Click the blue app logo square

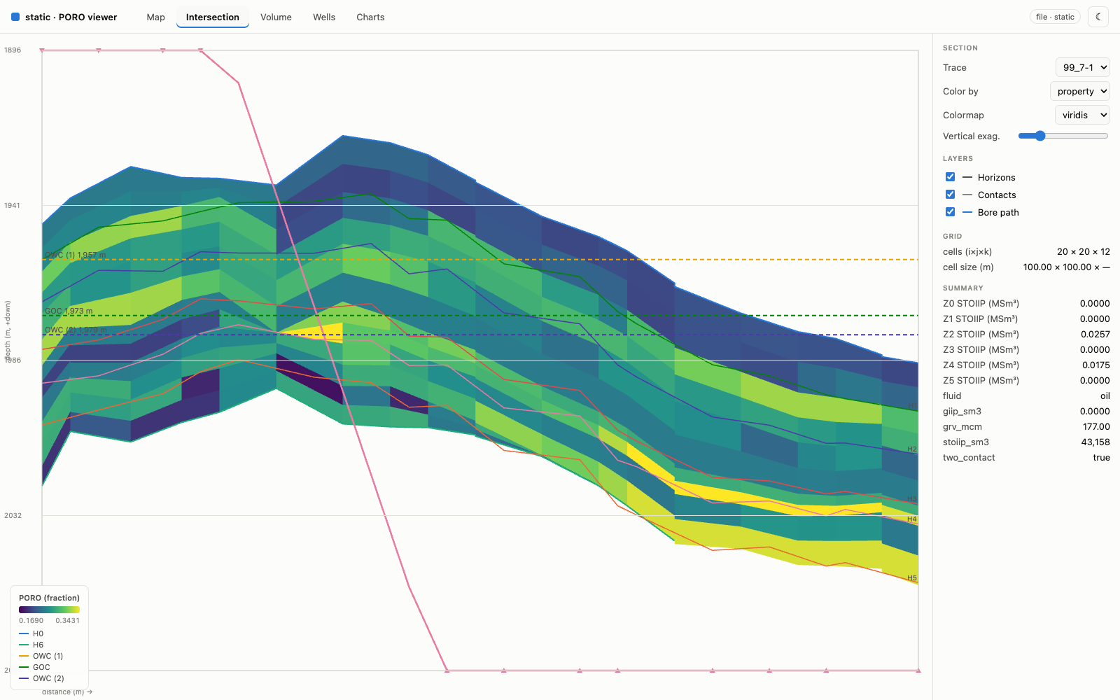point(15,17)
